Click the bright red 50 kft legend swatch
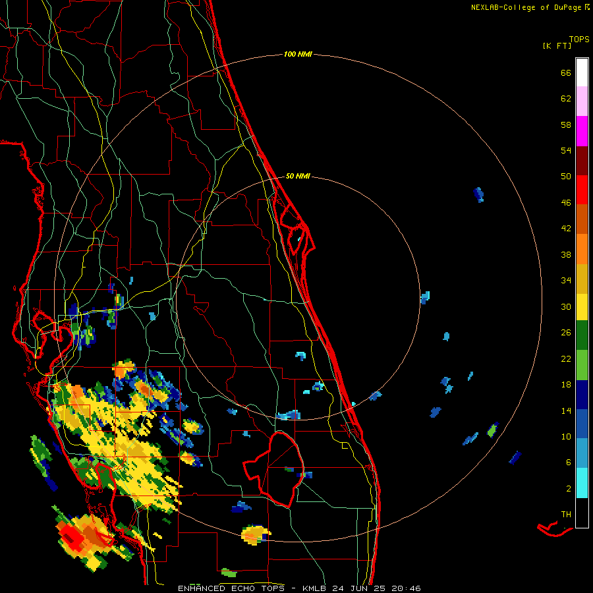The height and width of the screenshot is (593, 593). (582, 190)
